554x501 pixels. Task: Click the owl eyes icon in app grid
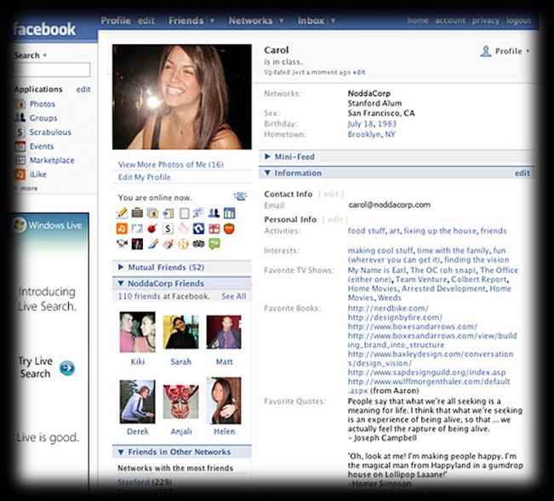(x=198, y=243)
